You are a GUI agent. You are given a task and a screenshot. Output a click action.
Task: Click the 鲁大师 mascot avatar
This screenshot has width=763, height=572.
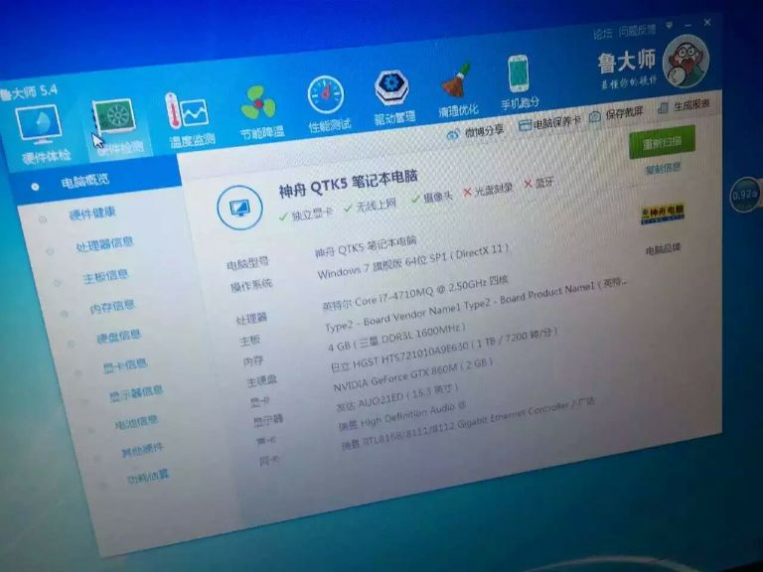click(687, 62)
